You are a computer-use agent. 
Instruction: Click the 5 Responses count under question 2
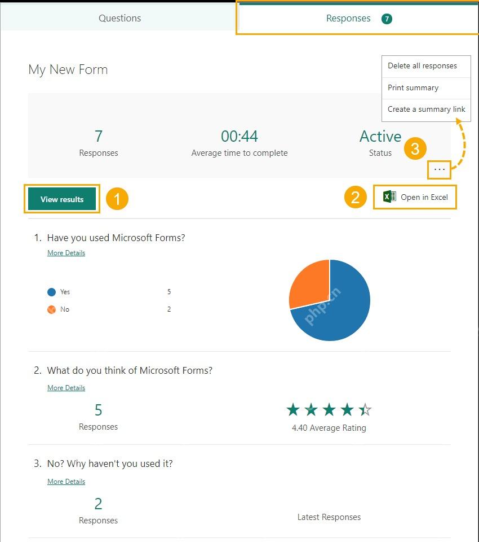pos(99,410)
